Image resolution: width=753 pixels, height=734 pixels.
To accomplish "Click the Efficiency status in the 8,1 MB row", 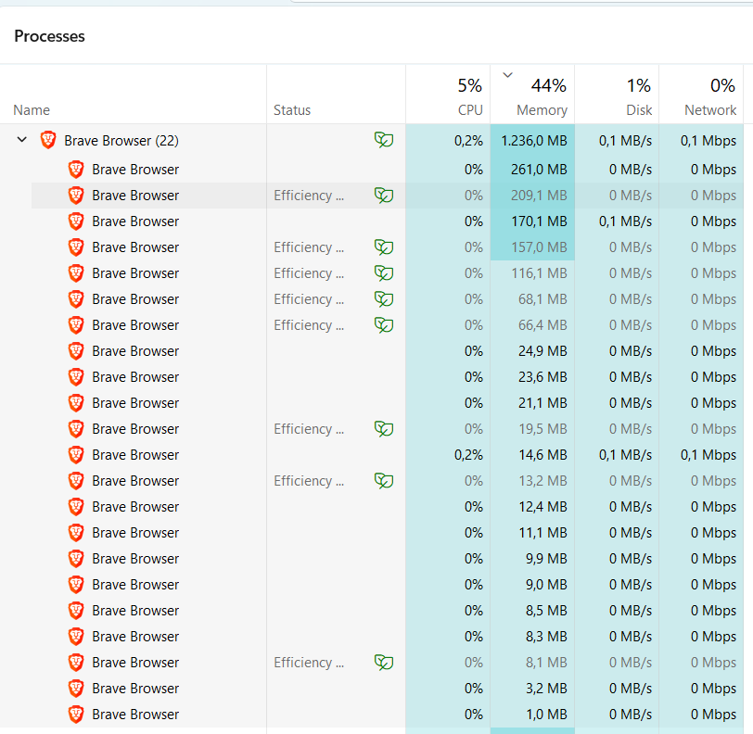I will [x=309, y=663].
